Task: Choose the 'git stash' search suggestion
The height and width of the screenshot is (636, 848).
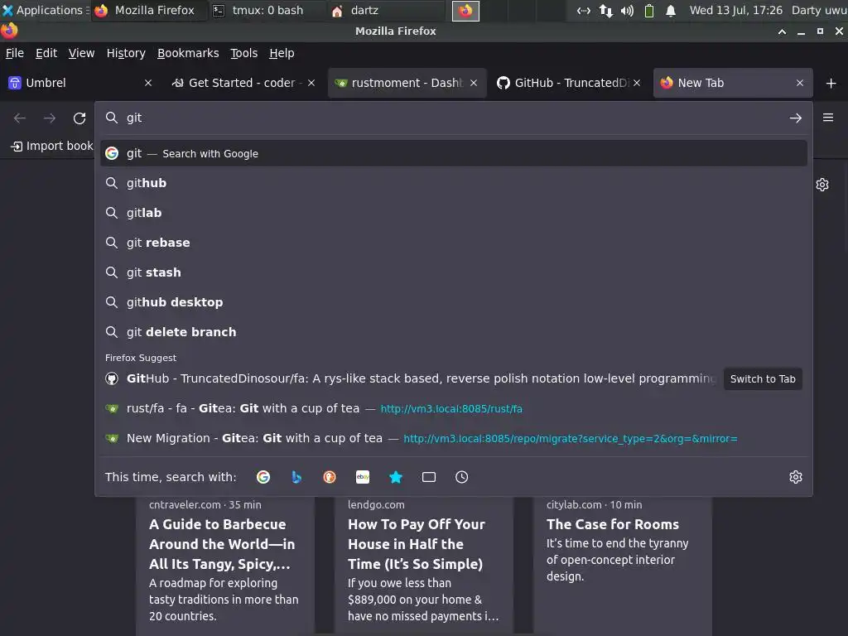Action: pos(453,272)
